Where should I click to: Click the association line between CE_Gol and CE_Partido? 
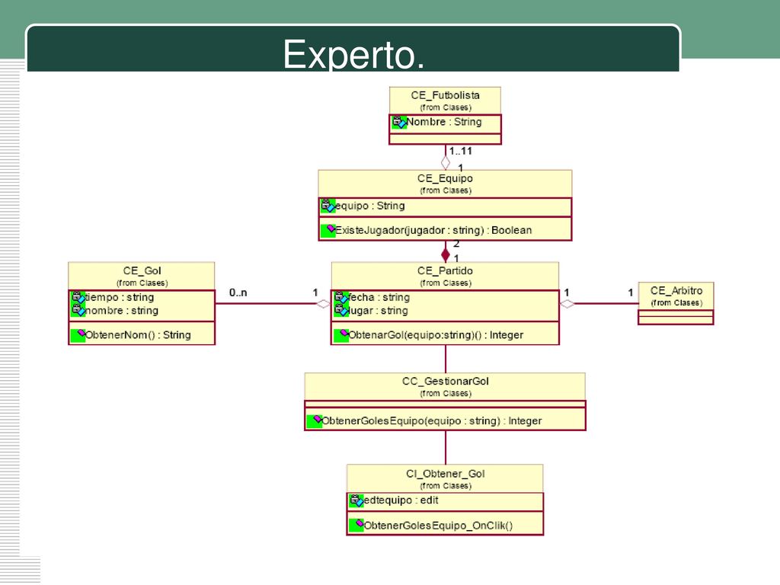266,303
